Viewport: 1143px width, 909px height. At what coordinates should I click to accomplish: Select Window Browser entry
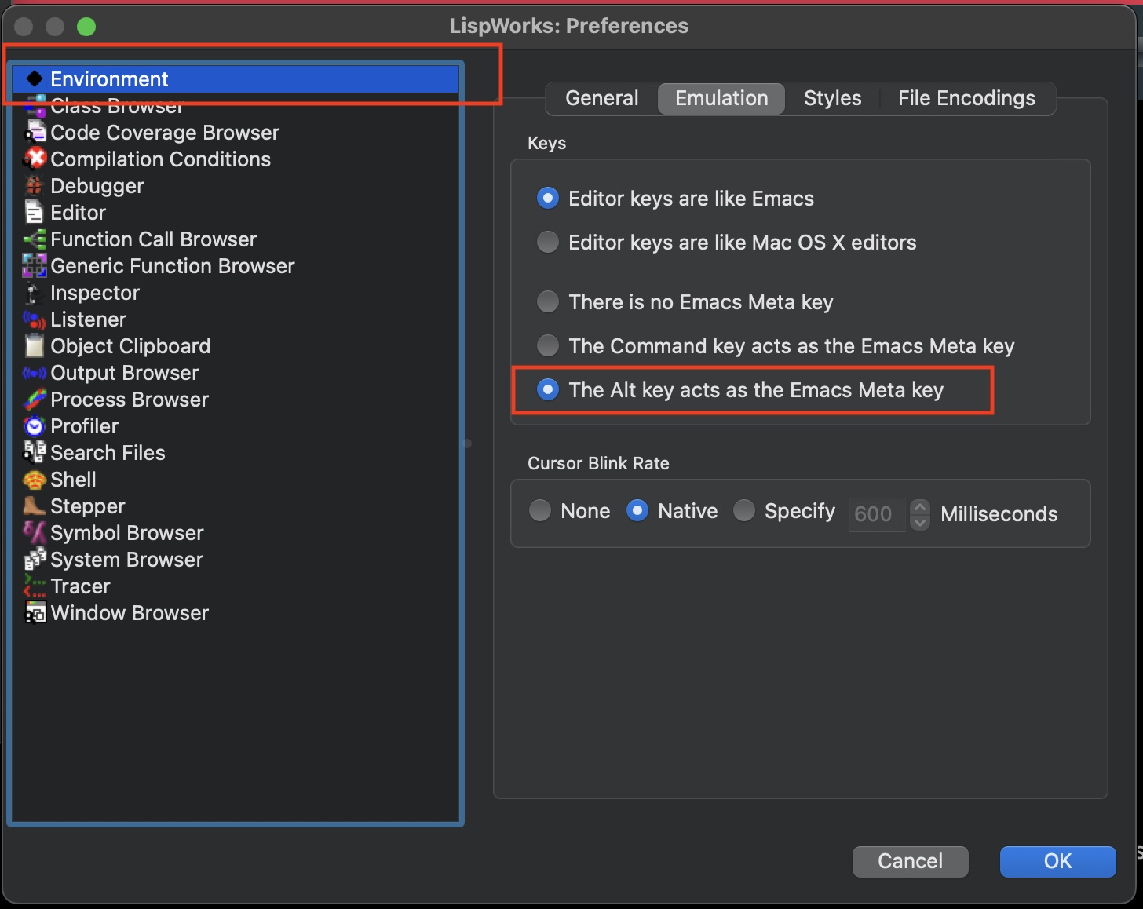pyautogui.click(x=236, y=612)
